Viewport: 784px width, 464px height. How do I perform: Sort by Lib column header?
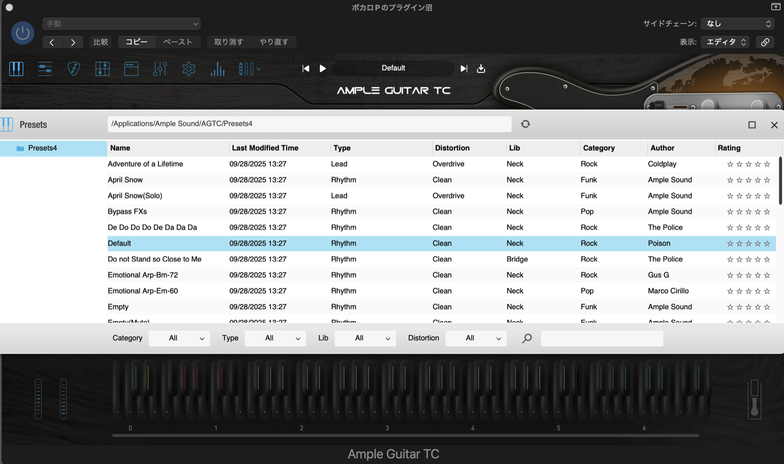(x=543, y=148)
